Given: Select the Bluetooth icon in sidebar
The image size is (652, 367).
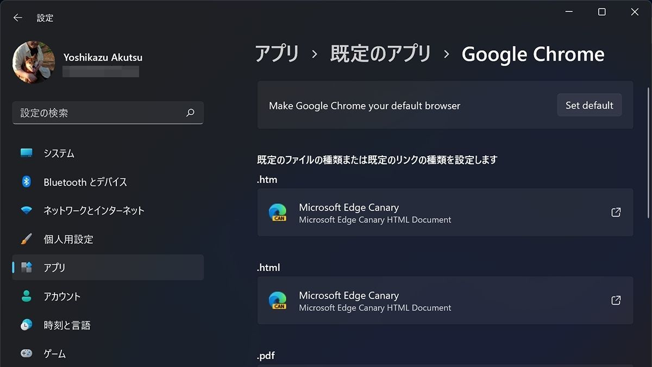Looking at the screenshot, I should (26, 182).
